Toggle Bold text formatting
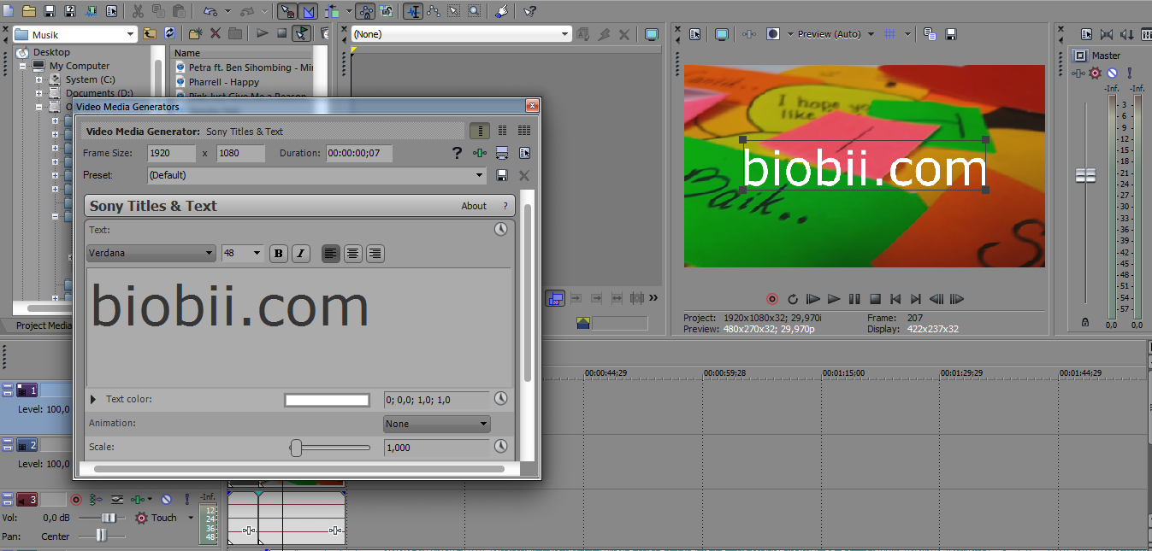Image resolution: width=1152 pixels, height=551 pixels. [278, 254]
